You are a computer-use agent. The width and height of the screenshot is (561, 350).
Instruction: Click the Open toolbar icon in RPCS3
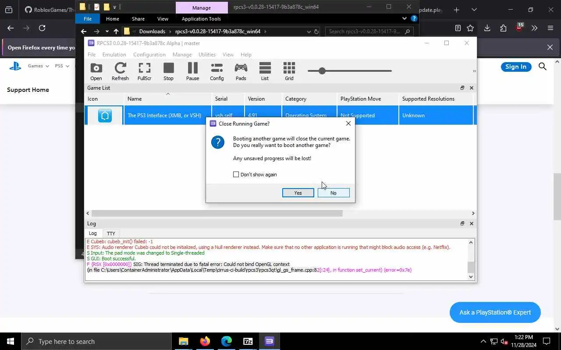tap(96, 71)
